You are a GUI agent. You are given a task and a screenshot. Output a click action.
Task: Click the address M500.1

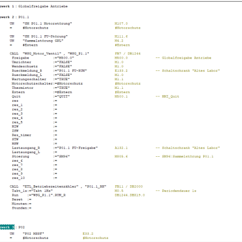121,96
